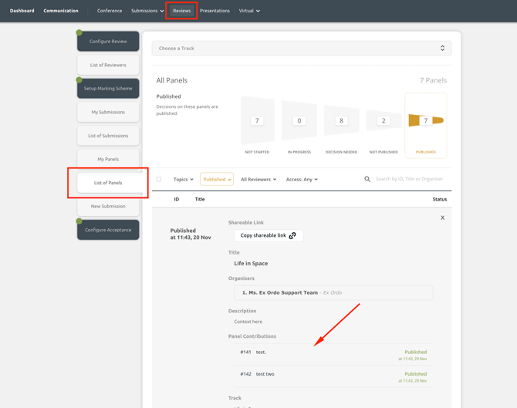The width and height of the screenshot is (517, 408).
Task: Expand the Topics filter dropdown
Action: (183, 179)
